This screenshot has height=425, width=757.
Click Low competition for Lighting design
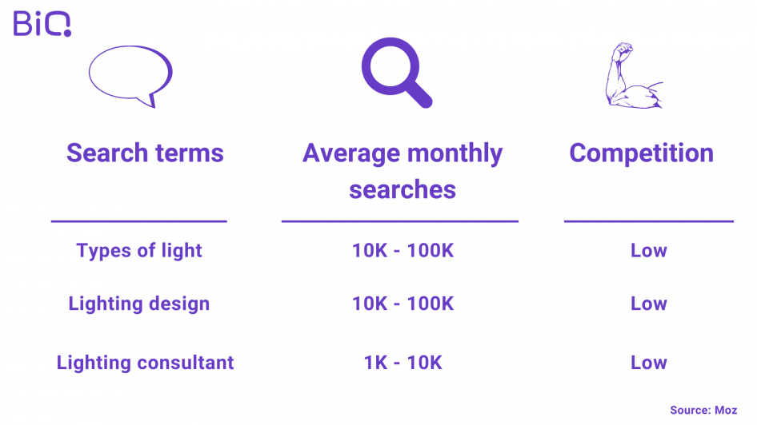[x=649, y=304]
